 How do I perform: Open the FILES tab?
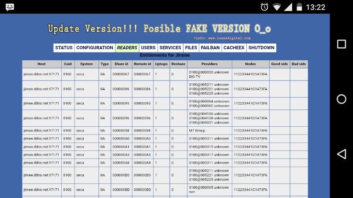pos(191,48)
